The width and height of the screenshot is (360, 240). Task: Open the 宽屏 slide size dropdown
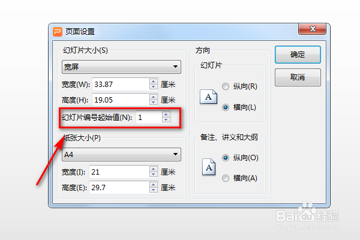click(121, 67)
